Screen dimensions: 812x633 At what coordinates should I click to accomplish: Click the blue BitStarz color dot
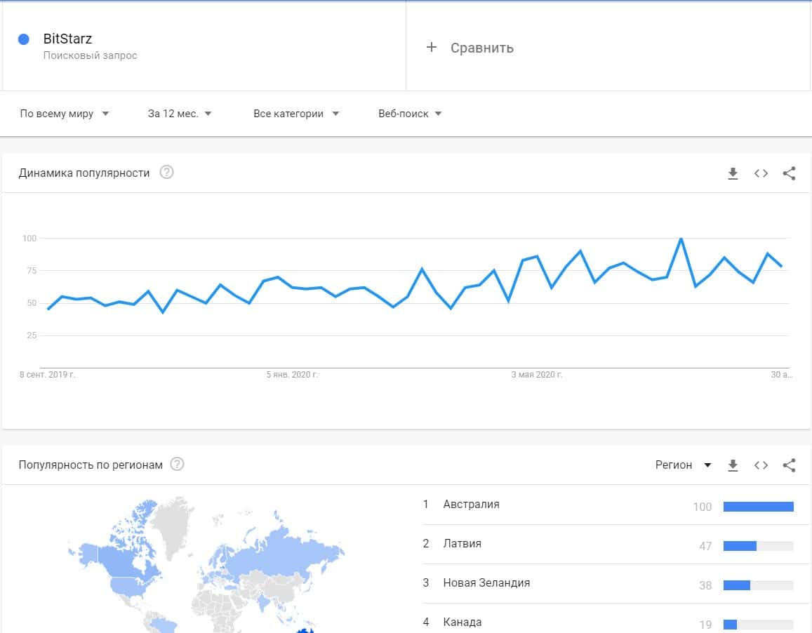coord(24,40)
